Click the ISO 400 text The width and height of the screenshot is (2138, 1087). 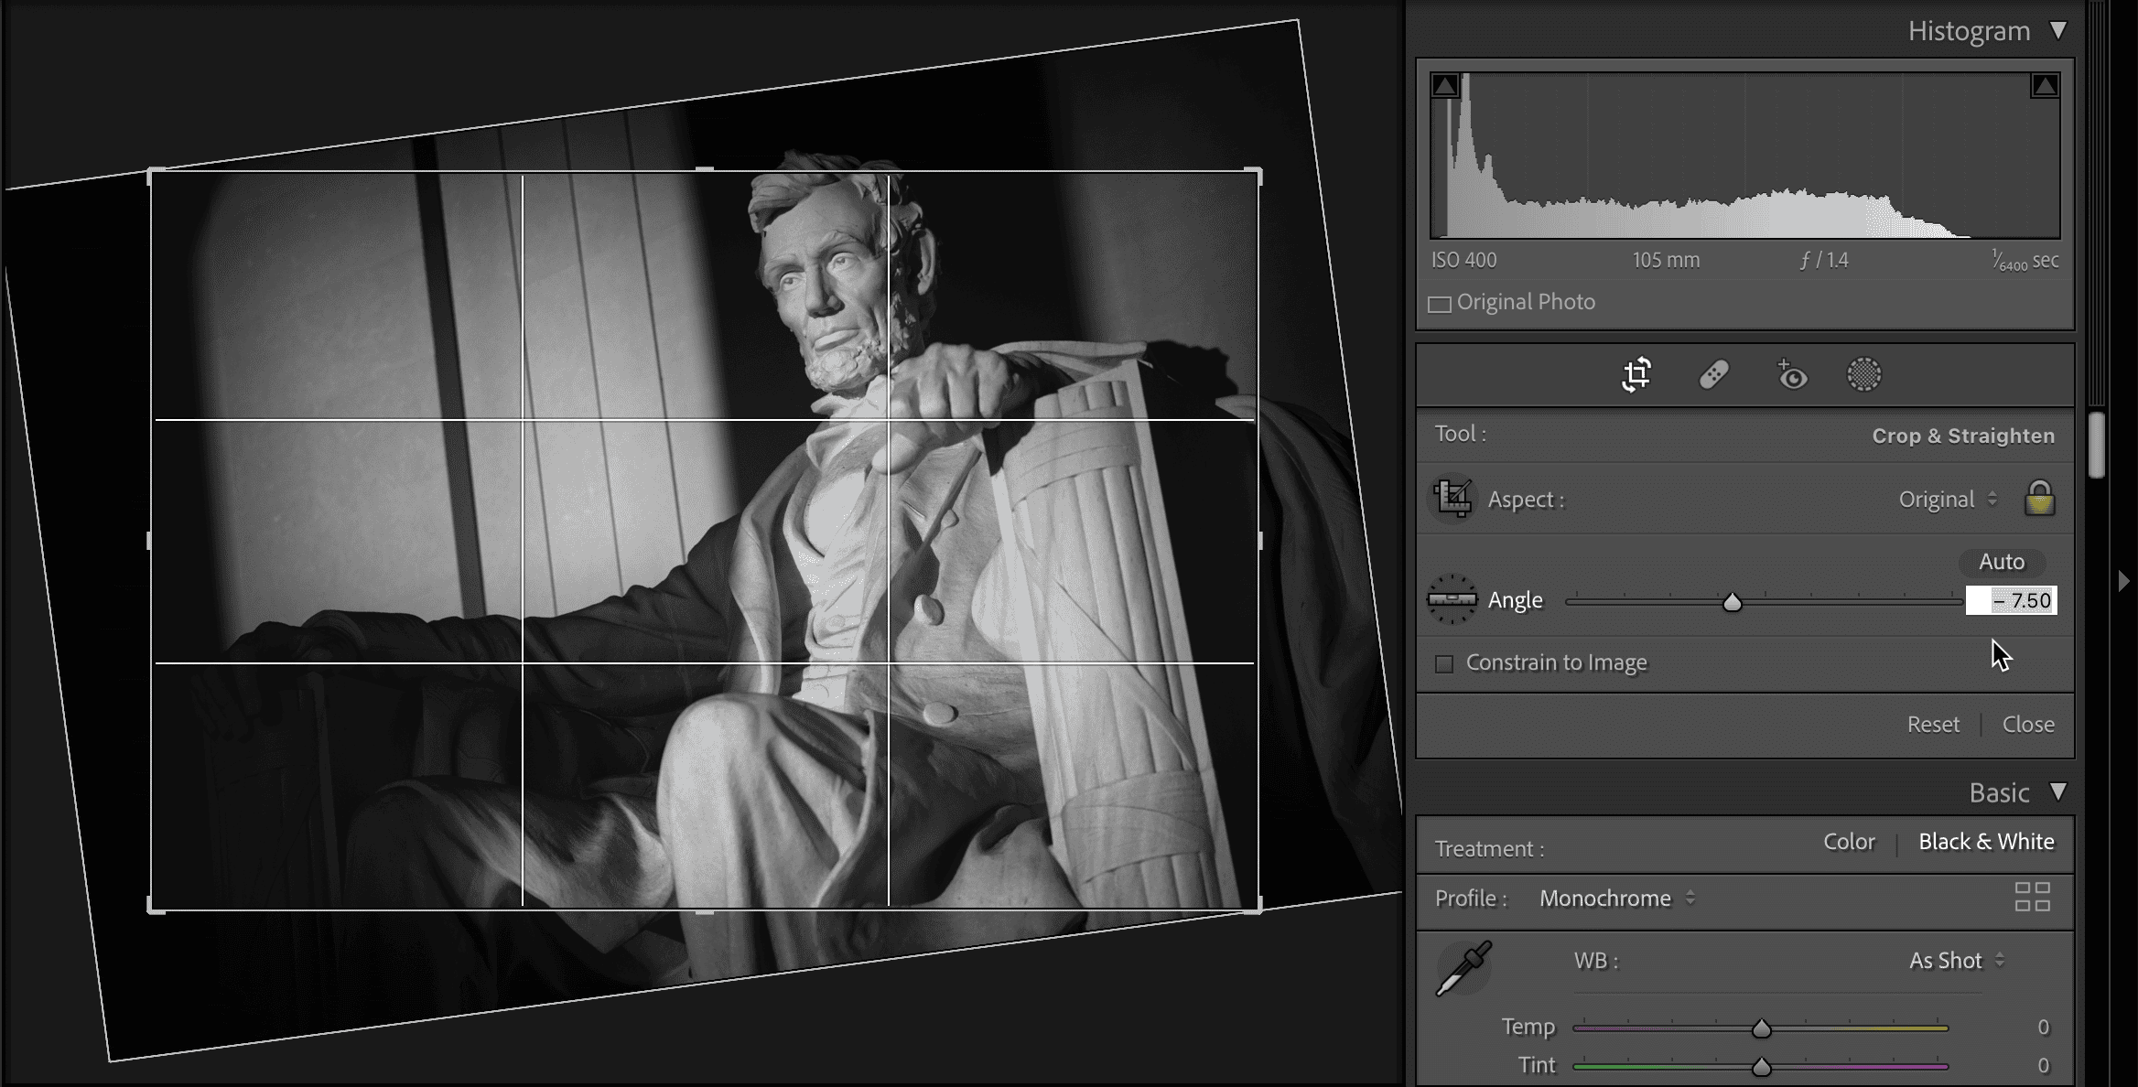(1463, 261)
